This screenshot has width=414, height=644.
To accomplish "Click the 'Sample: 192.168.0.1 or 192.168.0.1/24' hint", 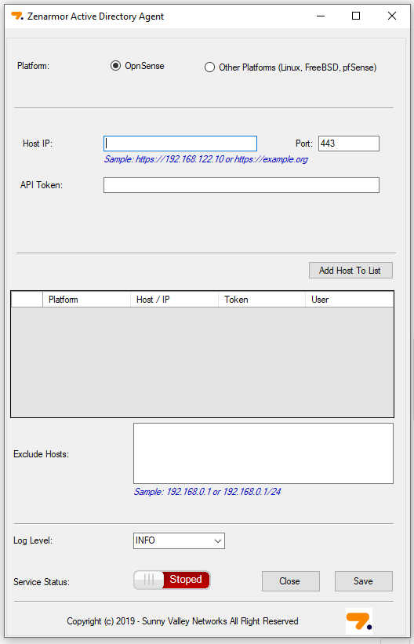I will 207,492.
